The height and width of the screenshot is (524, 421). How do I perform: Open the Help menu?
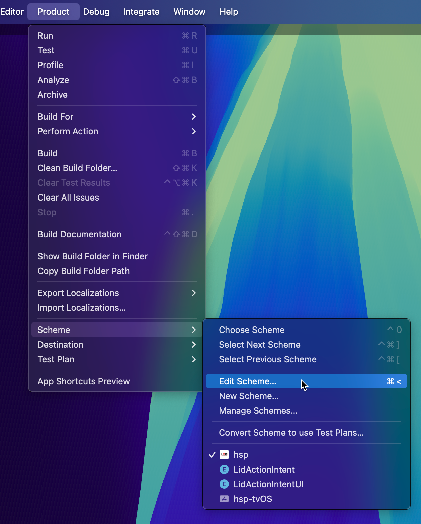tap(229, 12)
